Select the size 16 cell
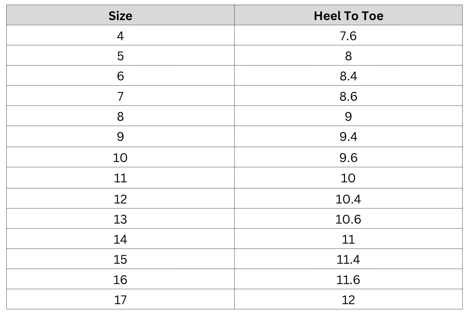This screenshot has width=469, height=313. tap(120, 279)
